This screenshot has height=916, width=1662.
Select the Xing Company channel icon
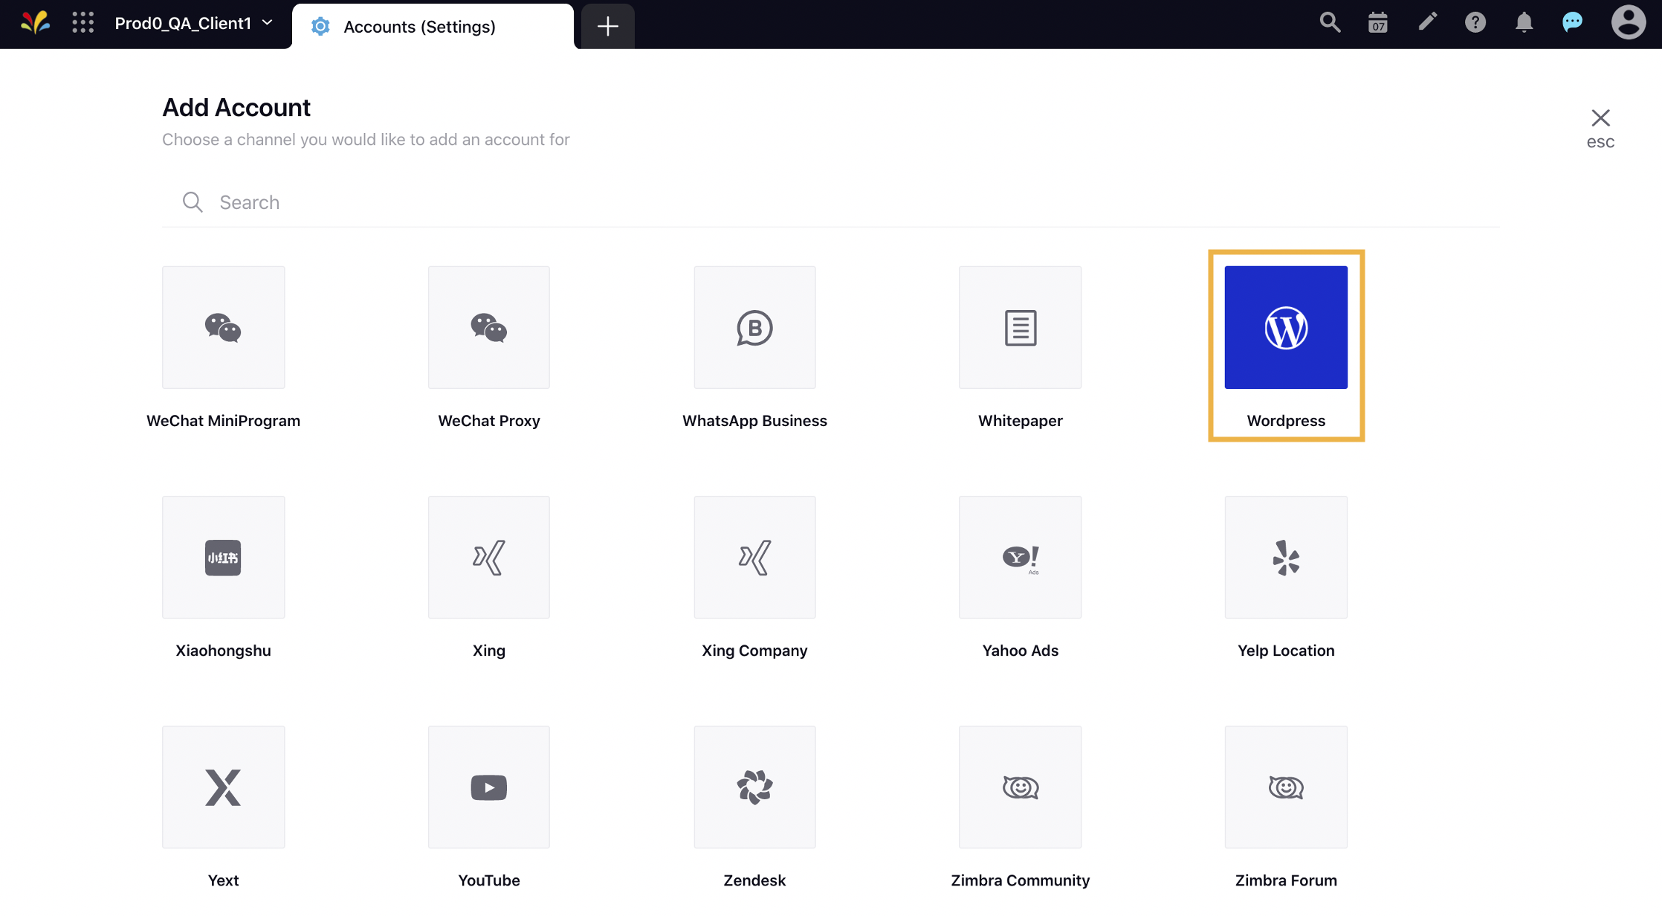pyautogui.click(x=754, y=557)
